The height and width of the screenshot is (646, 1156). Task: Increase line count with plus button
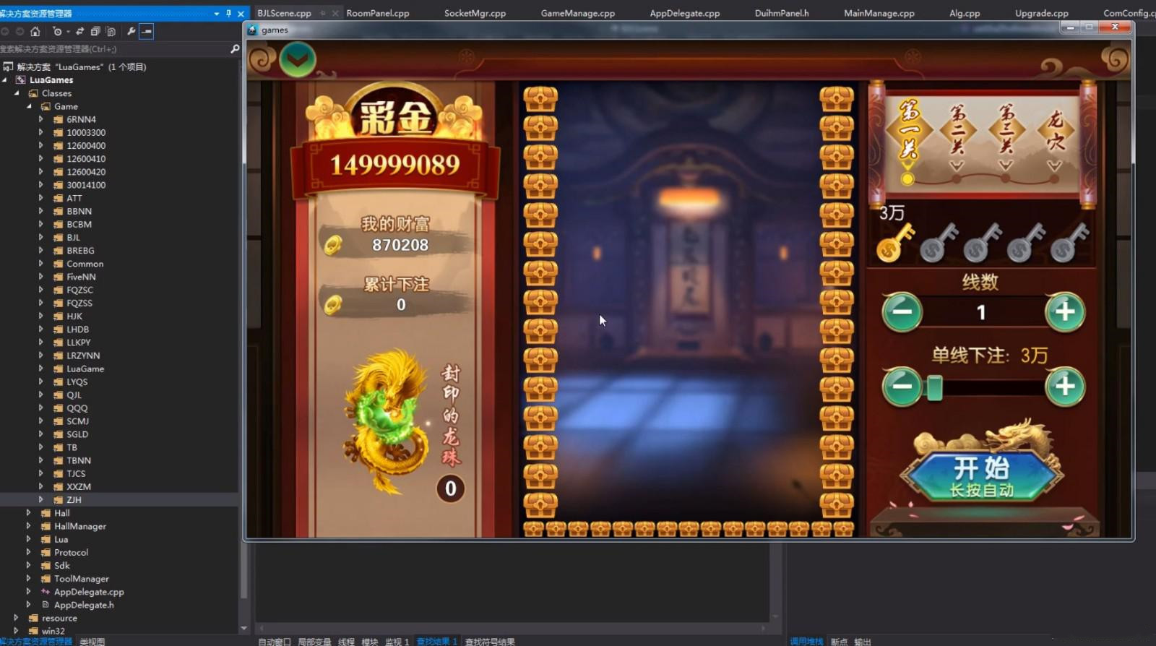tap(1065, 311)
